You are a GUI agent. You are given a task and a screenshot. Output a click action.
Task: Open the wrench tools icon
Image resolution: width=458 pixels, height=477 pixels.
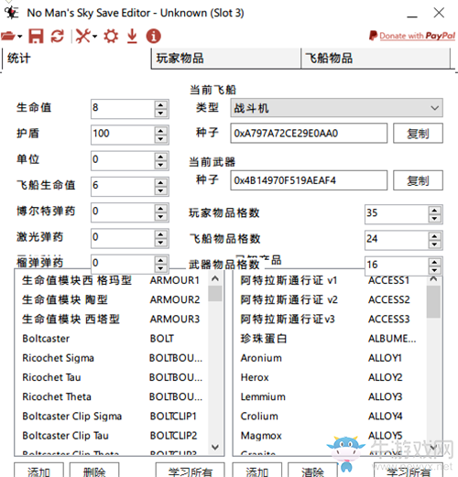tap(83, 36)
